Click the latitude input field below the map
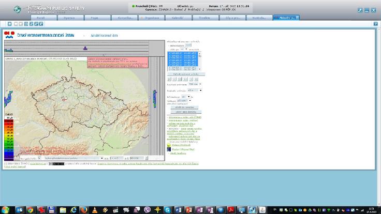 coord(137,158)
